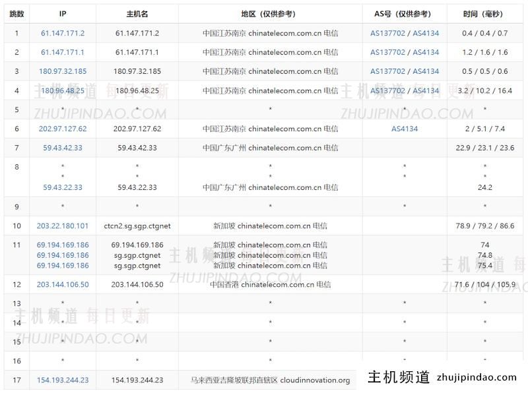Select the time value 78.9 / 79.2 / 86.6
The image size is (528, 393).
click(x=485, y=226)
